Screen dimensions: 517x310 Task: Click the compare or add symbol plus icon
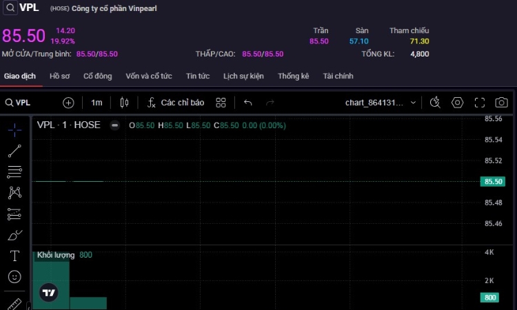click(x=68, y=103)
